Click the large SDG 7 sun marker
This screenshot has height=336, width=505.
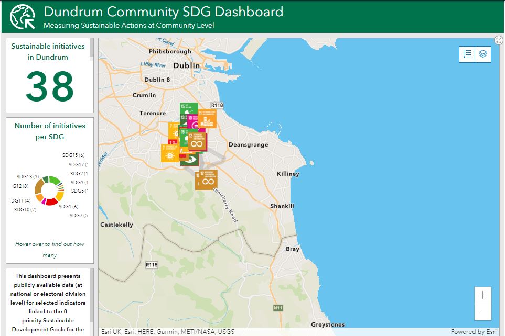[x=169, y=153]
